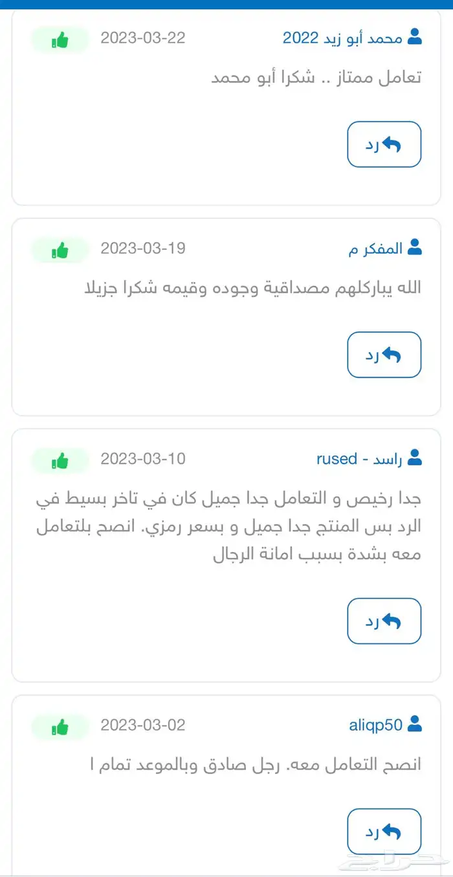
Task: Click the thumbs-up icon on محمد أبو زيد 2022's review
Action: click(x=60, y=39)
